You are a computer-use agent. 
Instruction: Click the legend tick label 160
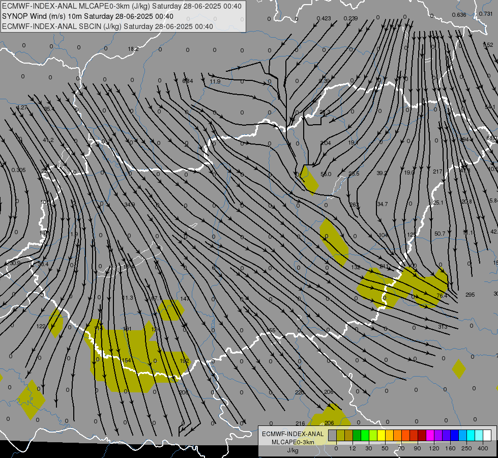pyautogui.click(x=450, y=448)
